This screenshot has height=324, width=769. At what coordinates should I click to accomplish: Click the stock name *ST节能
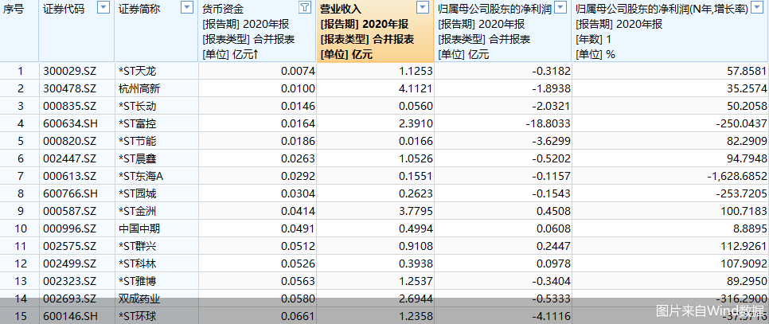[137, 142]
